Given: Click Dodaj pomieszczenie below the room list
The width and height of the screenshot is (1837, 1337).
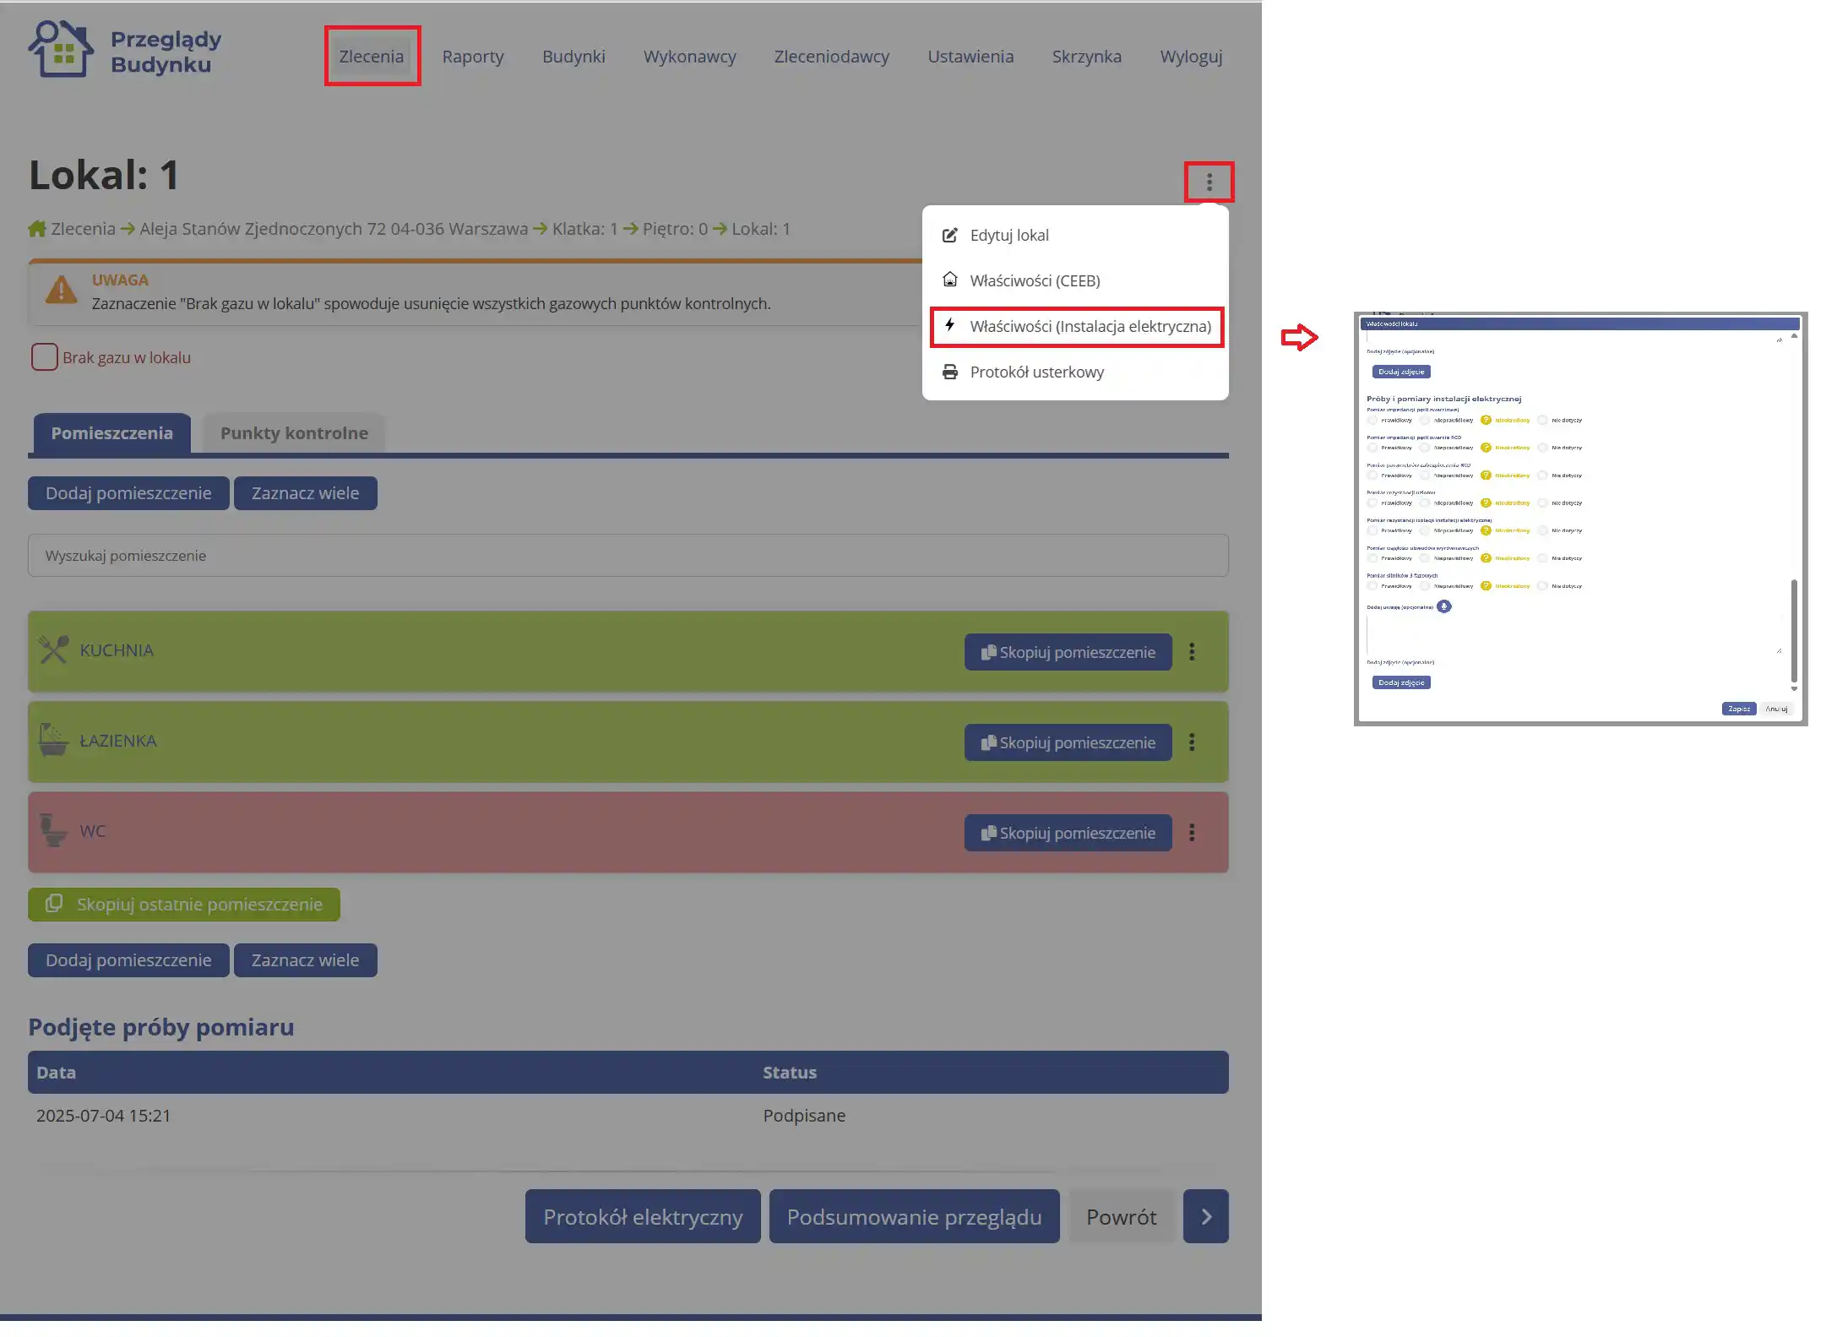Looking at the screenshot, I should 128,959.
